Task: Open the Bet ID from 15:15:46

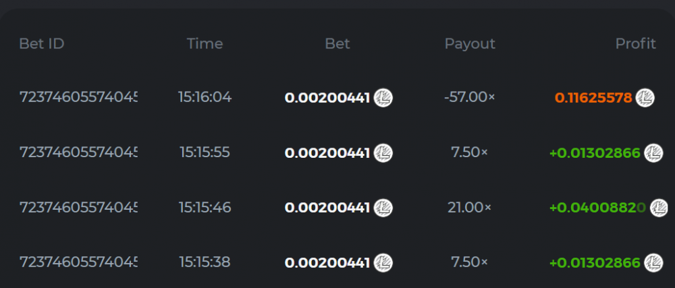Action: [x=78, y=207]
